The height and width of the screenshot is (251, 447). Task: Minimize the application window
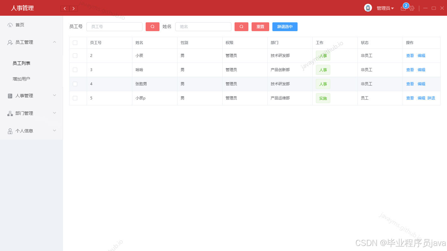pos(425,8)
